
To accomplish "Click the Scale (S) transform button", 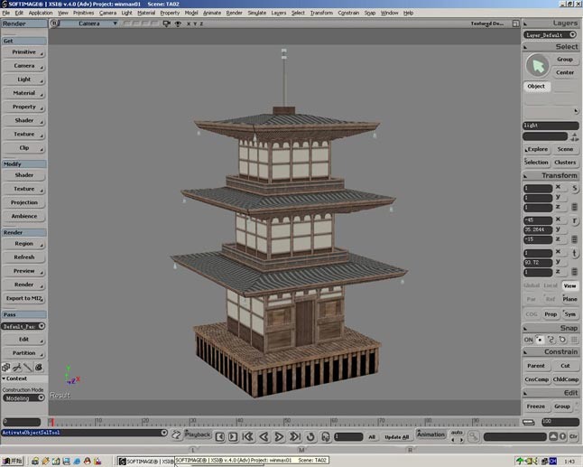I will tap(575, 188).
